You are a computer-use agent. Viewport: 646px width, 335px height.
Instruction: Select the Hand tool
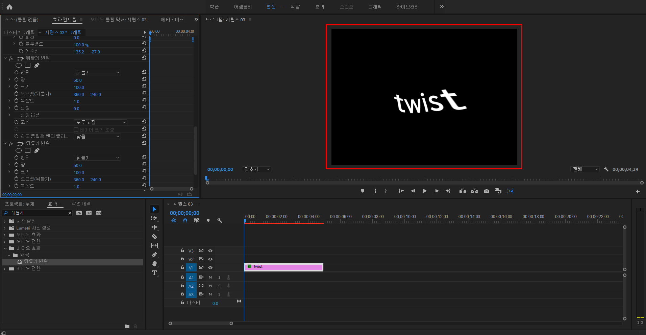pyautogui.click(x=154, y=264)
